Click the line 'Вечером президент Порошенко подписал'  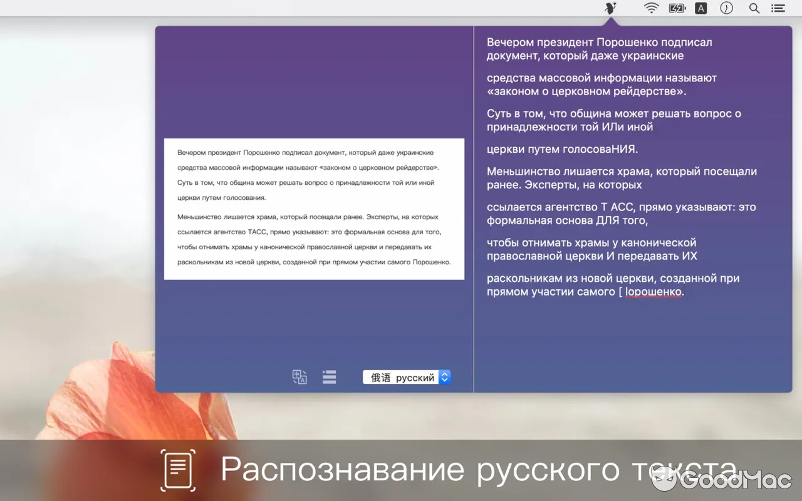[x=599, y=42]
